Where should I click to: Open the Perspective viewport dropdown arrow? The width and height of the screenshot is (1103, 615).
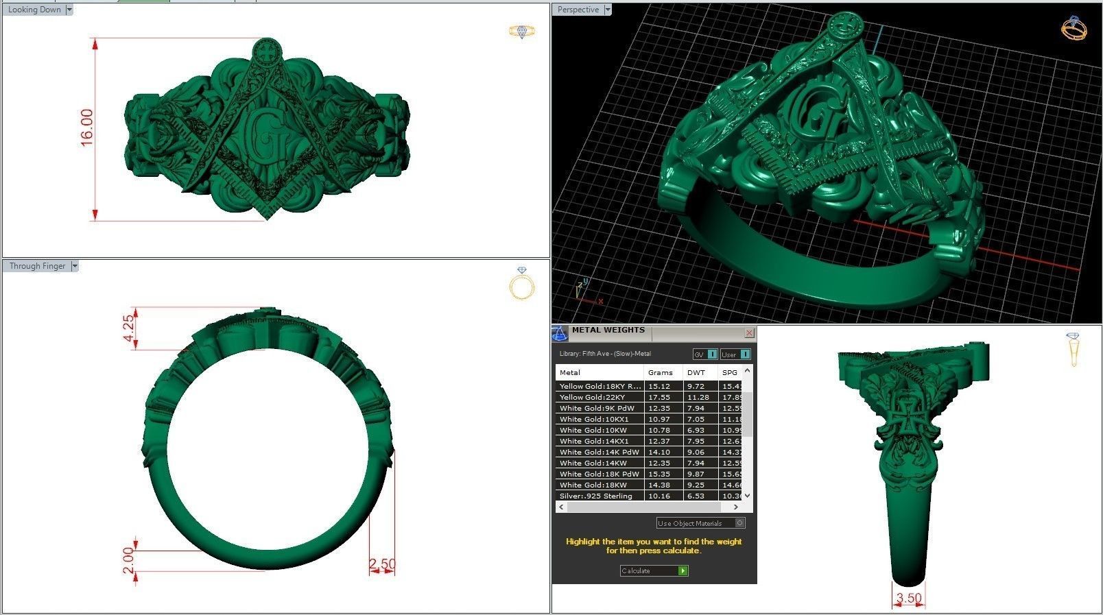(607, 10)
